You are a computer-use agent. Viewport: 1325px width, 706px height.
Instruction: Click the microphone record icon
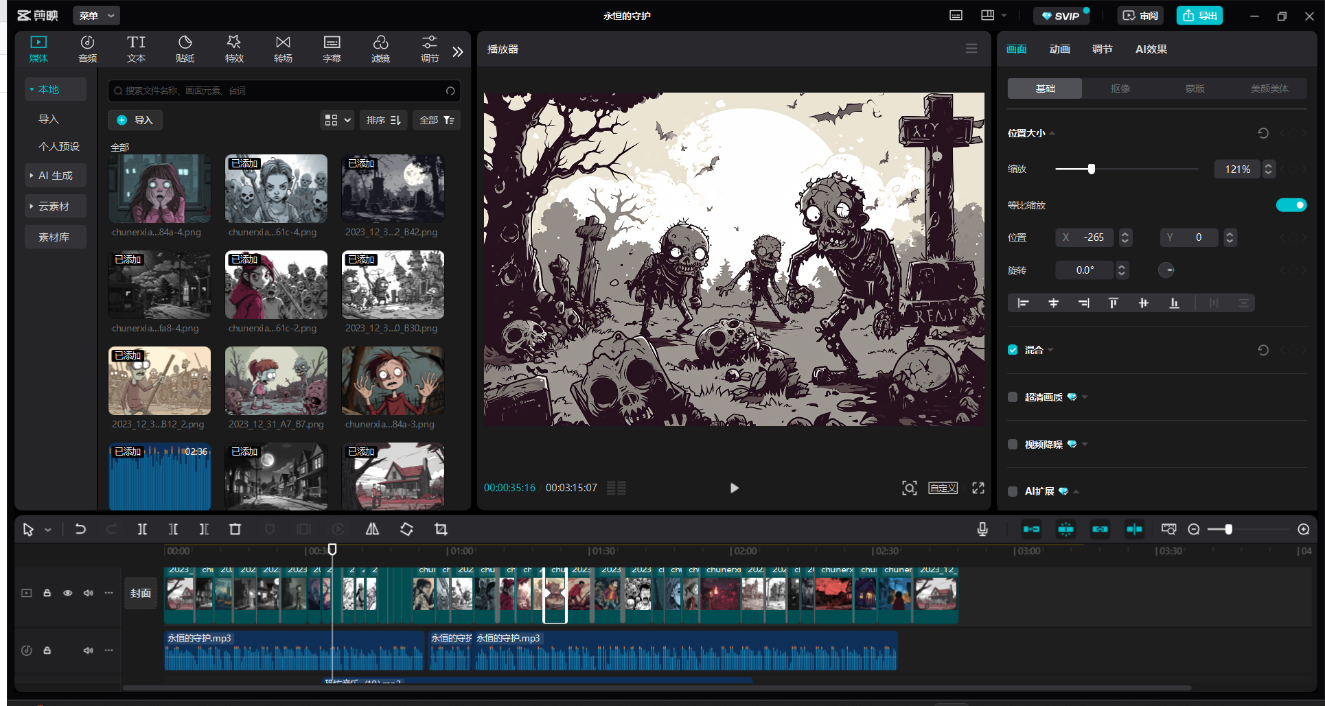pos(982,529)
